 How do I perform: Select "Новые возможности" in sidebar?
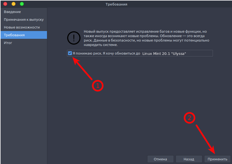tap(22, 27)
